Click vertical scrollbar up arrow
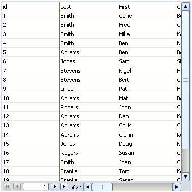Viewport: 192px width, 192px height. 185,7
